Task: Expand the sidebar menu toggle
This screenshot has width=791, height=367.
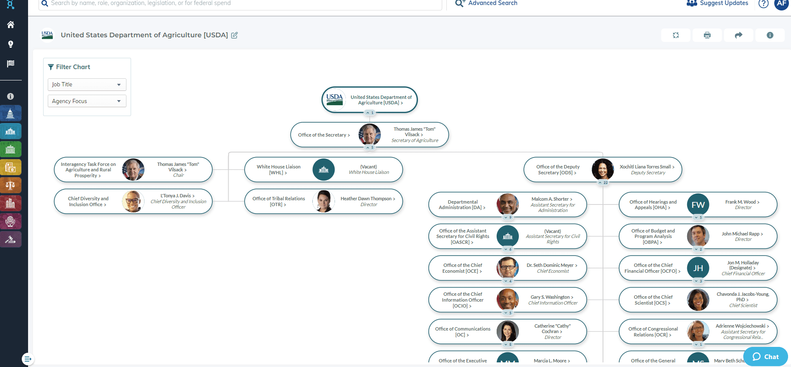Action: point(28,359)
